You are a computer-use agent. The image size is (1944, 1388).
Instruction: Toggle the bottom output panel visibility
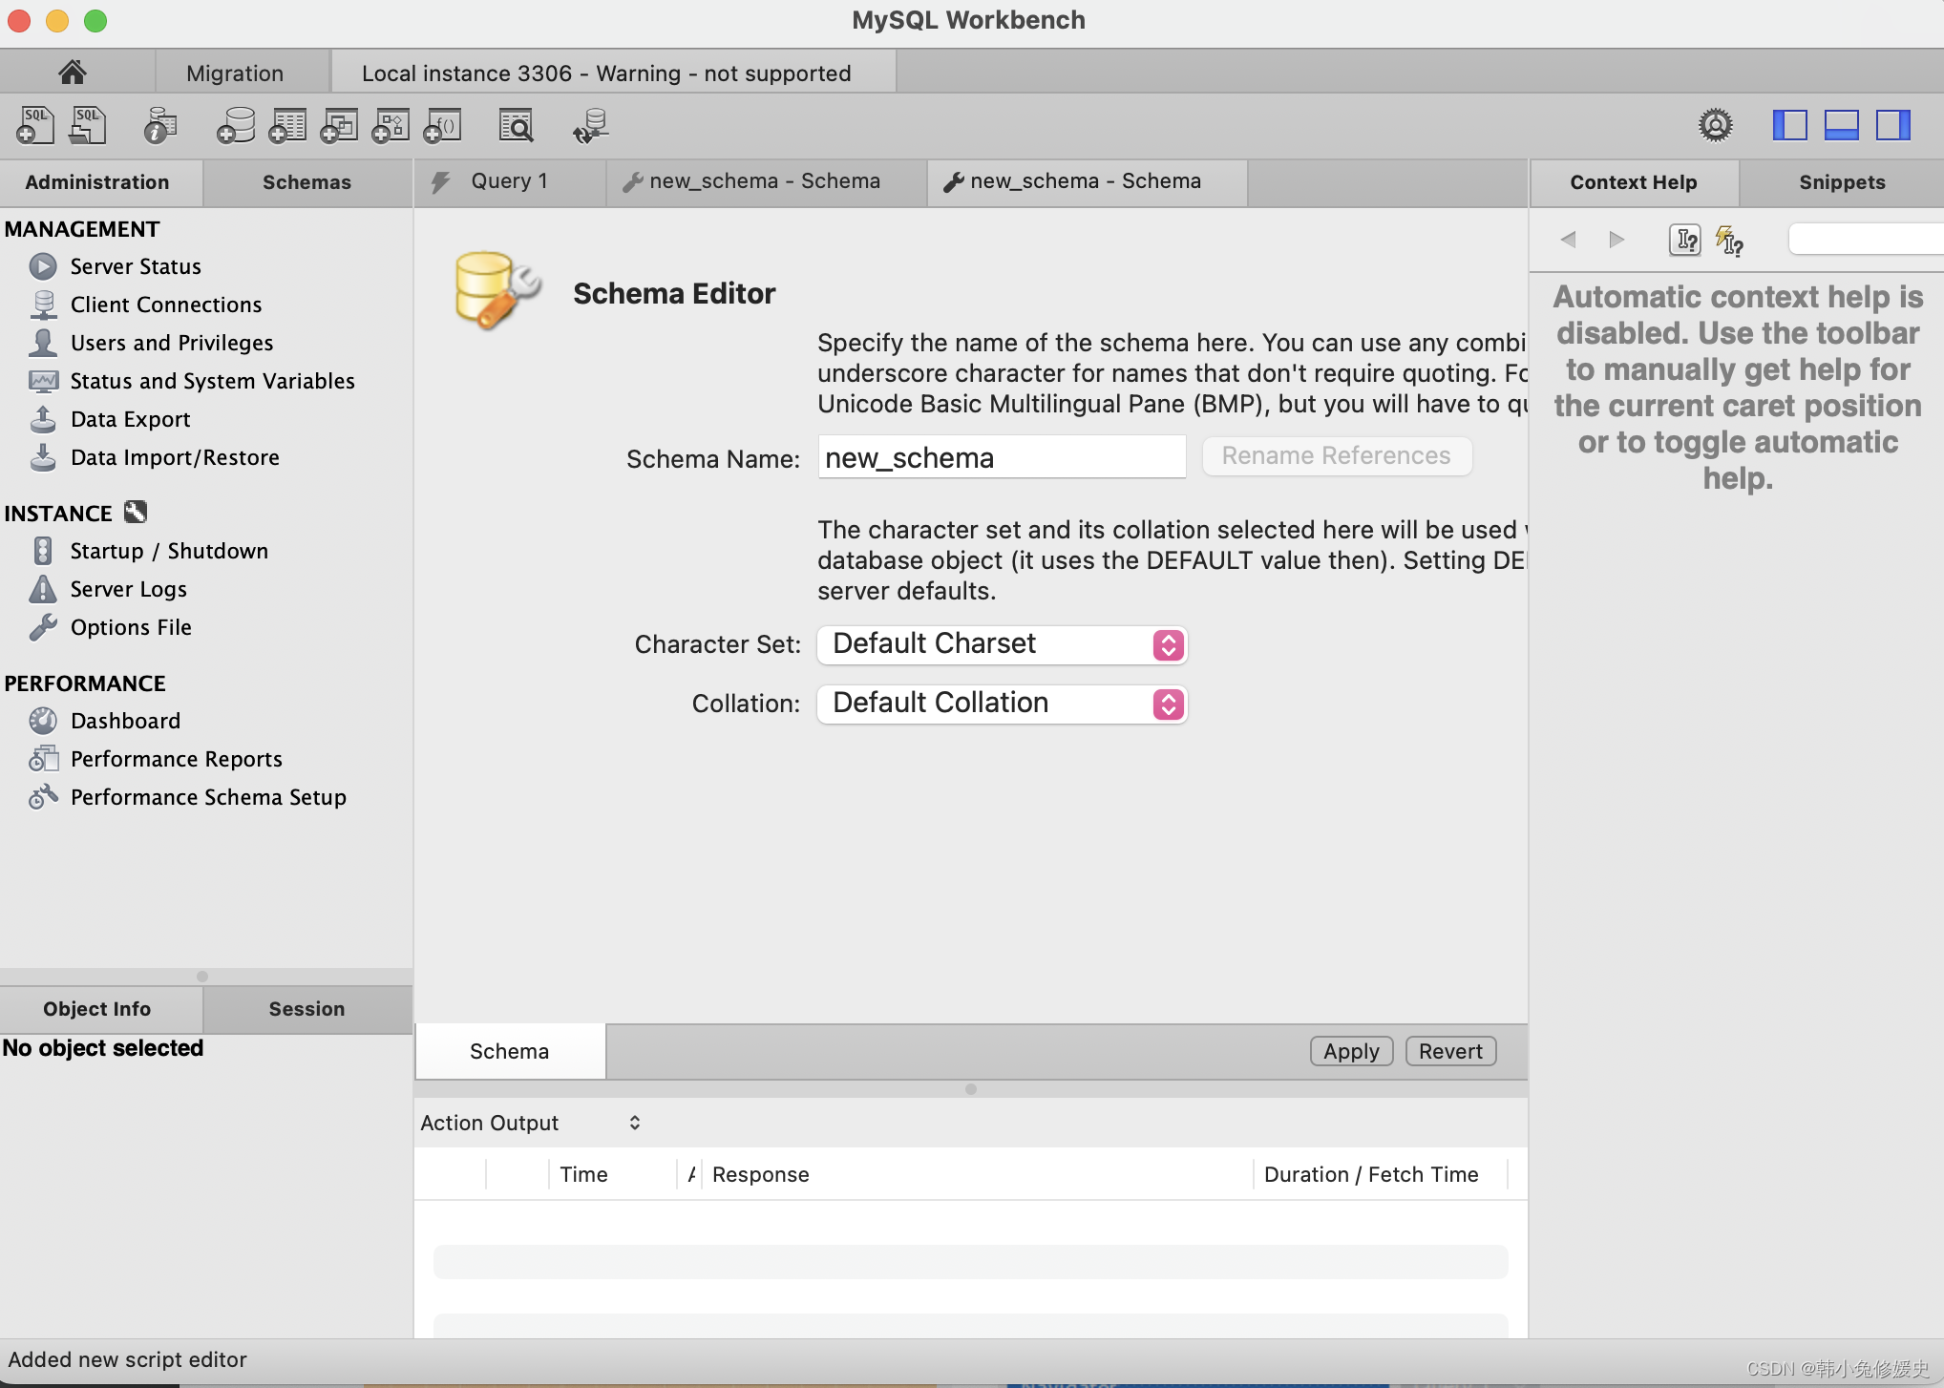[1841, 125]
